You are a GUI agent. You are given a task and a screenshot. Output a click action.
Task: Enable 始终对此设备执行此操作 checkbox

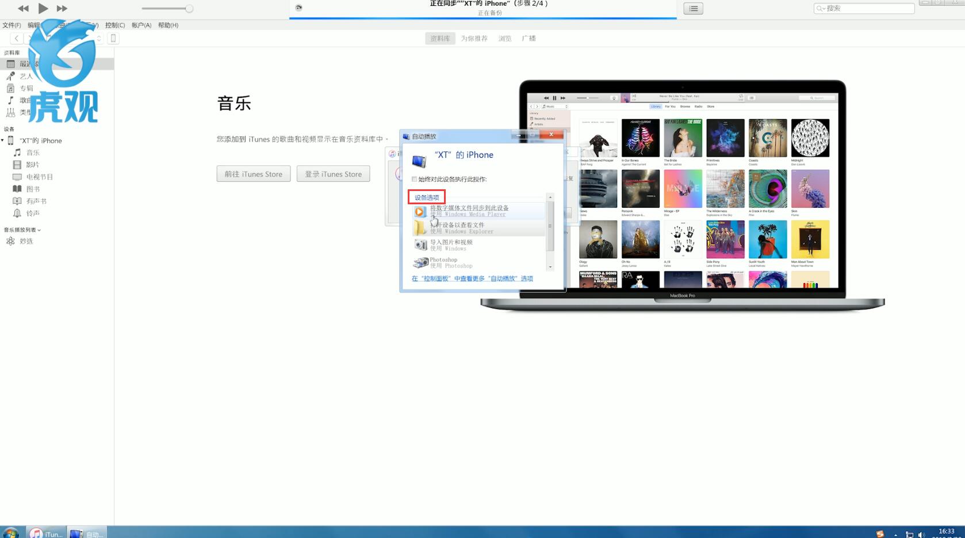tap(414, 179)
